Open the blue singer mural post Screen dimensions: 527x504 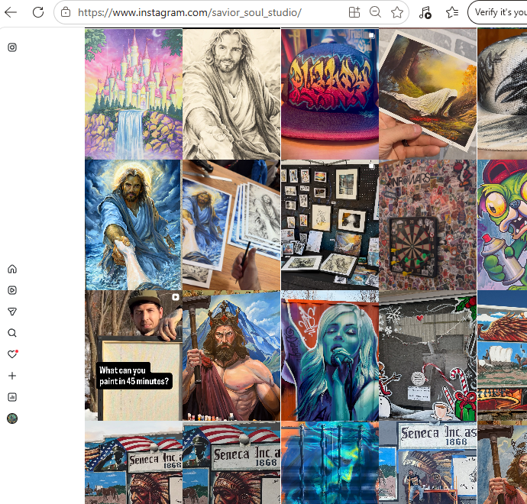[330, 356]
